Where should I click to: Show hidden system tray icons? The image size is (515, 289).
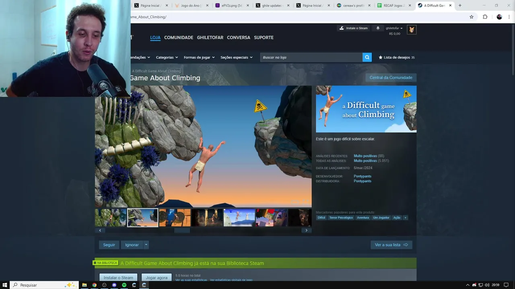468,285
